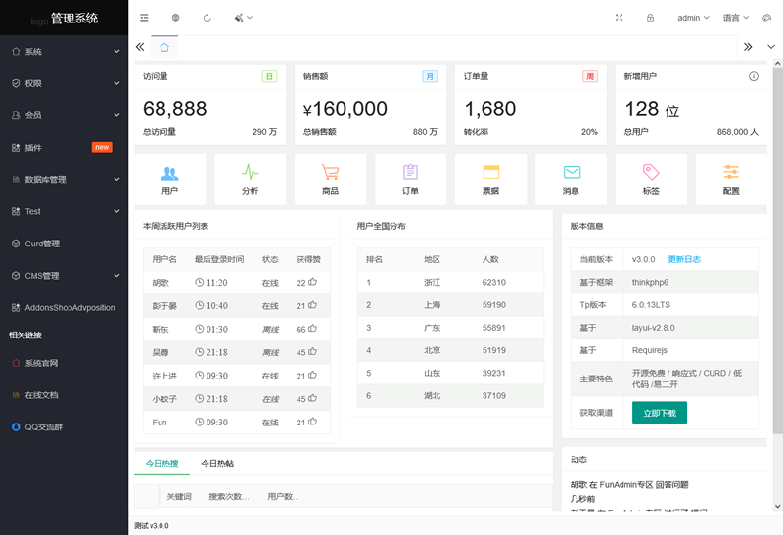Viewport: 783px width, 535px height.
Task: Open the 分析 analytics shortcut
Action: 250,179
